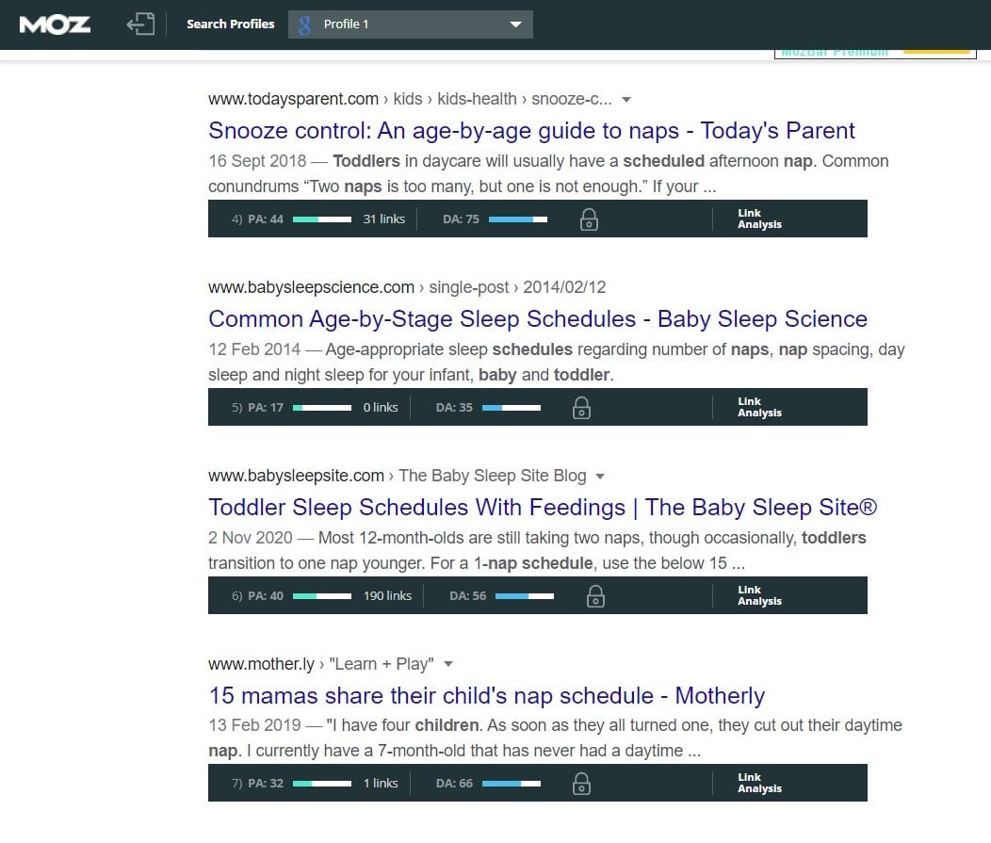Open Link Analysis for babysleepscience result
The height and width of the screenshot is (843, 991).
tap(759, 407)
